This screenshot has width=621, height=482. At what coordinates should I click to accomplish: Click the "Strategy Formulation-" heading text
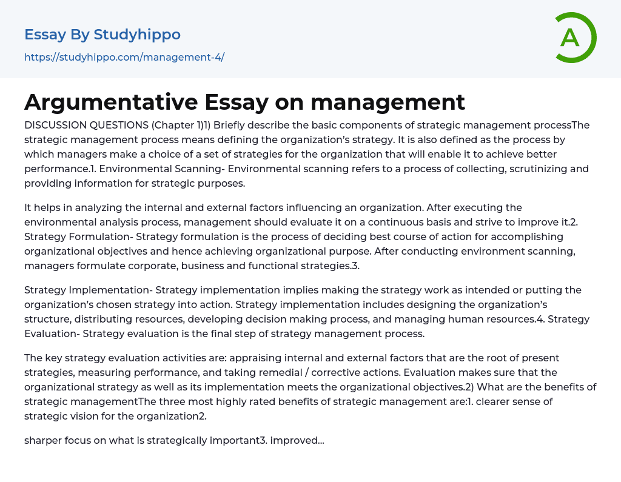pyautogui.click(x=78, y=236)
